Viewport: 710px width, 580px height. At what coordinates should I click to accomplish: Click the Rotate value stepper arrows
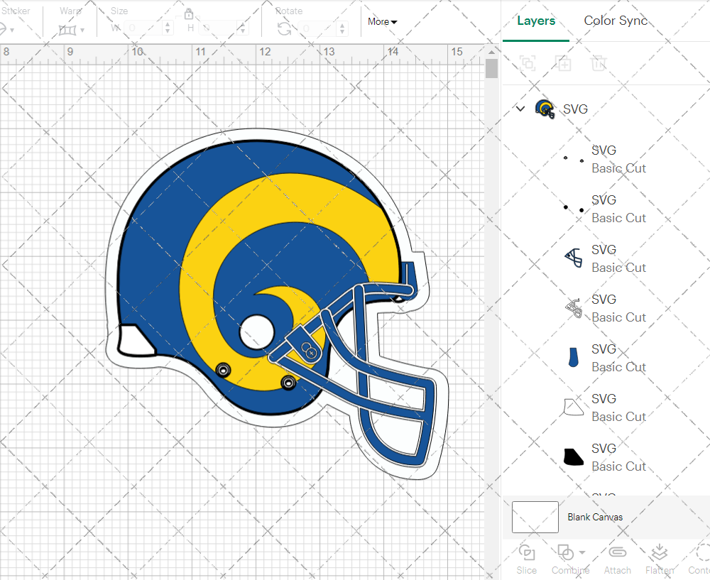[342, 29]
